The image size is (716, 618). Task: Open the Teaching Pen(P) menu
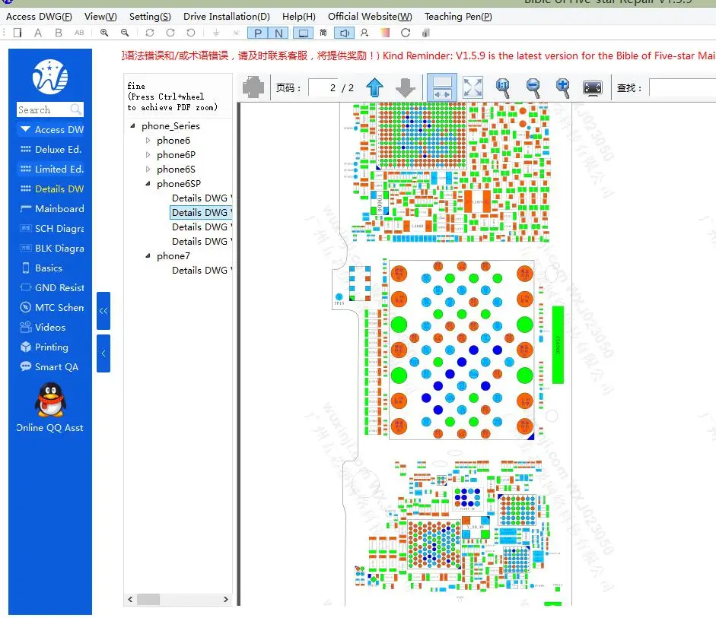458,17
